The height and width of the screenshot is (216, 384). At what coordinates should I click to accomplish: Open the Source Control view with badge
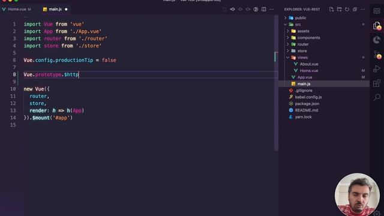(x=377, y=55)
